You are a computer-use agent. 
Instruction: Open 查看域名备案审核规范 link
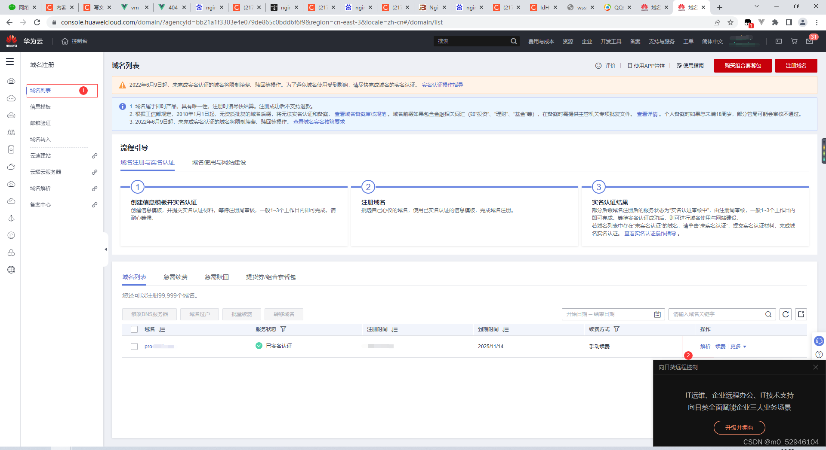(361, 114)
